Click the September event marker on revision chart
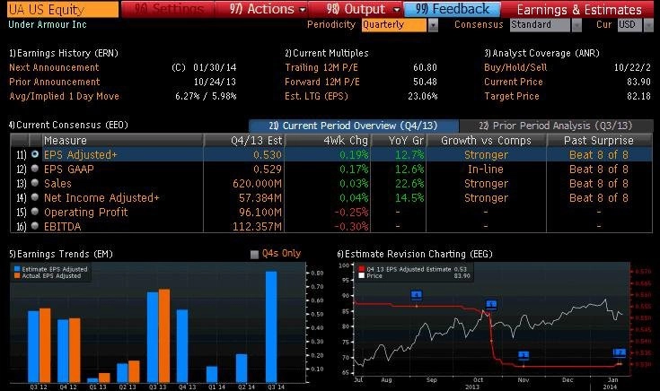 (417, 295)
